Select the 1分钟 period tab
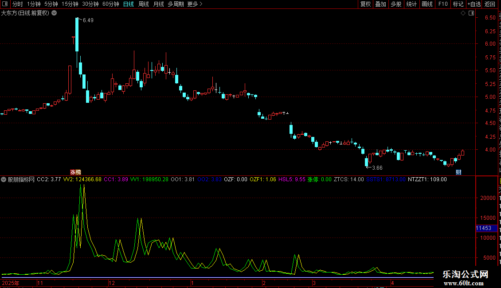The width and height of the screenshot is (501, 288). pyautogui.click(x=34, y=4)
